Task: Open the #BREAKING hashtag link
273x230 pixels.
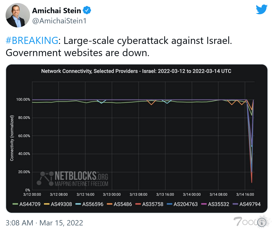Action: 32,41
